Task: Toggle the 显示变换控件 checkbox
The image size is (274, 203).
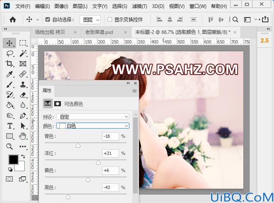Action: pos(110,20)
